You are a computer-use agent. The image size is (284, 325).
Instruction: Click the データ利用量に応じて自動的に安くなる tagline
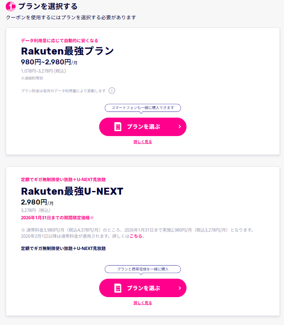[x=59, y=41]
